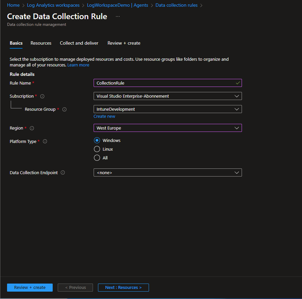Image resolution: width=302 pixels, height=299 pixels.
Task: Click into the Rule Name text field
Action: click(164, 83)
